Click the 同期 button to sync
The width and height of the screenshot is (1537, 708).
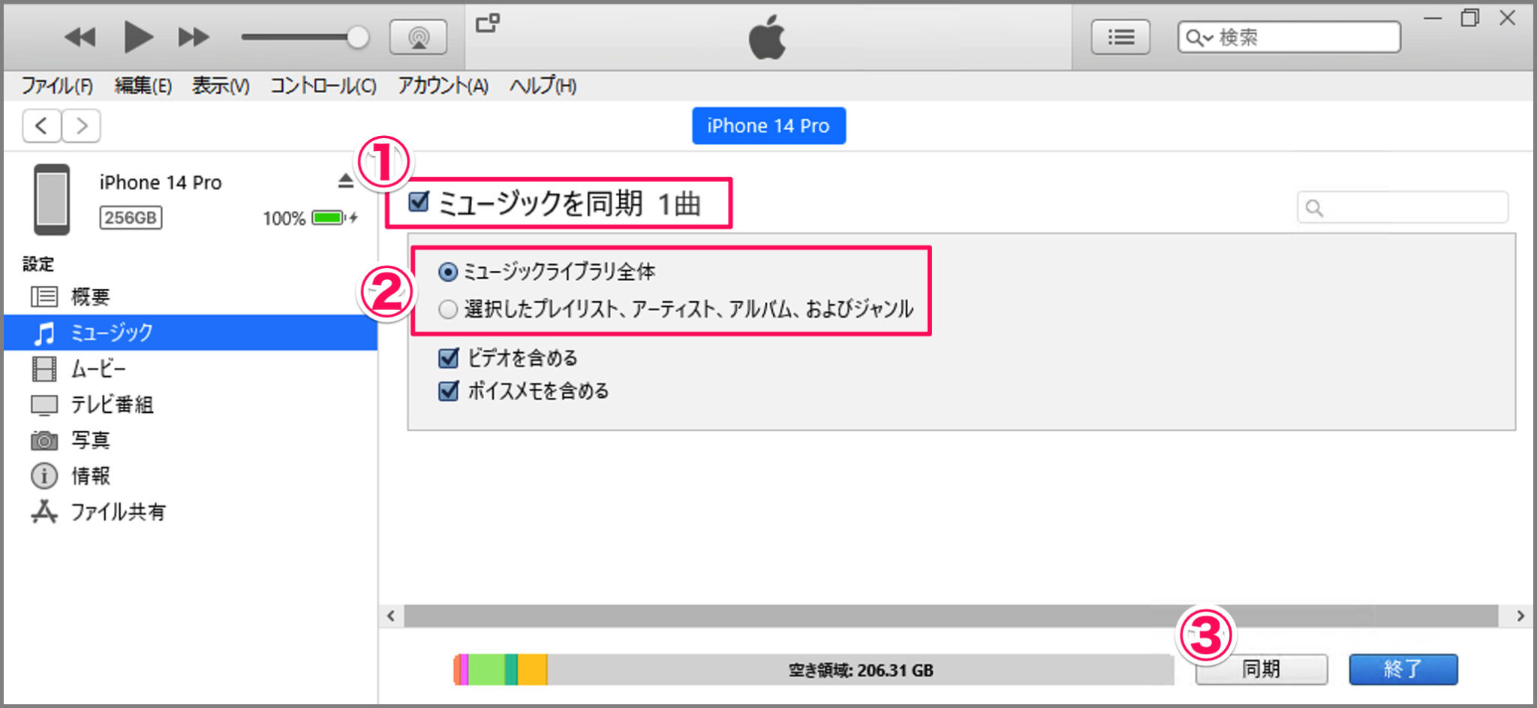1261,669
